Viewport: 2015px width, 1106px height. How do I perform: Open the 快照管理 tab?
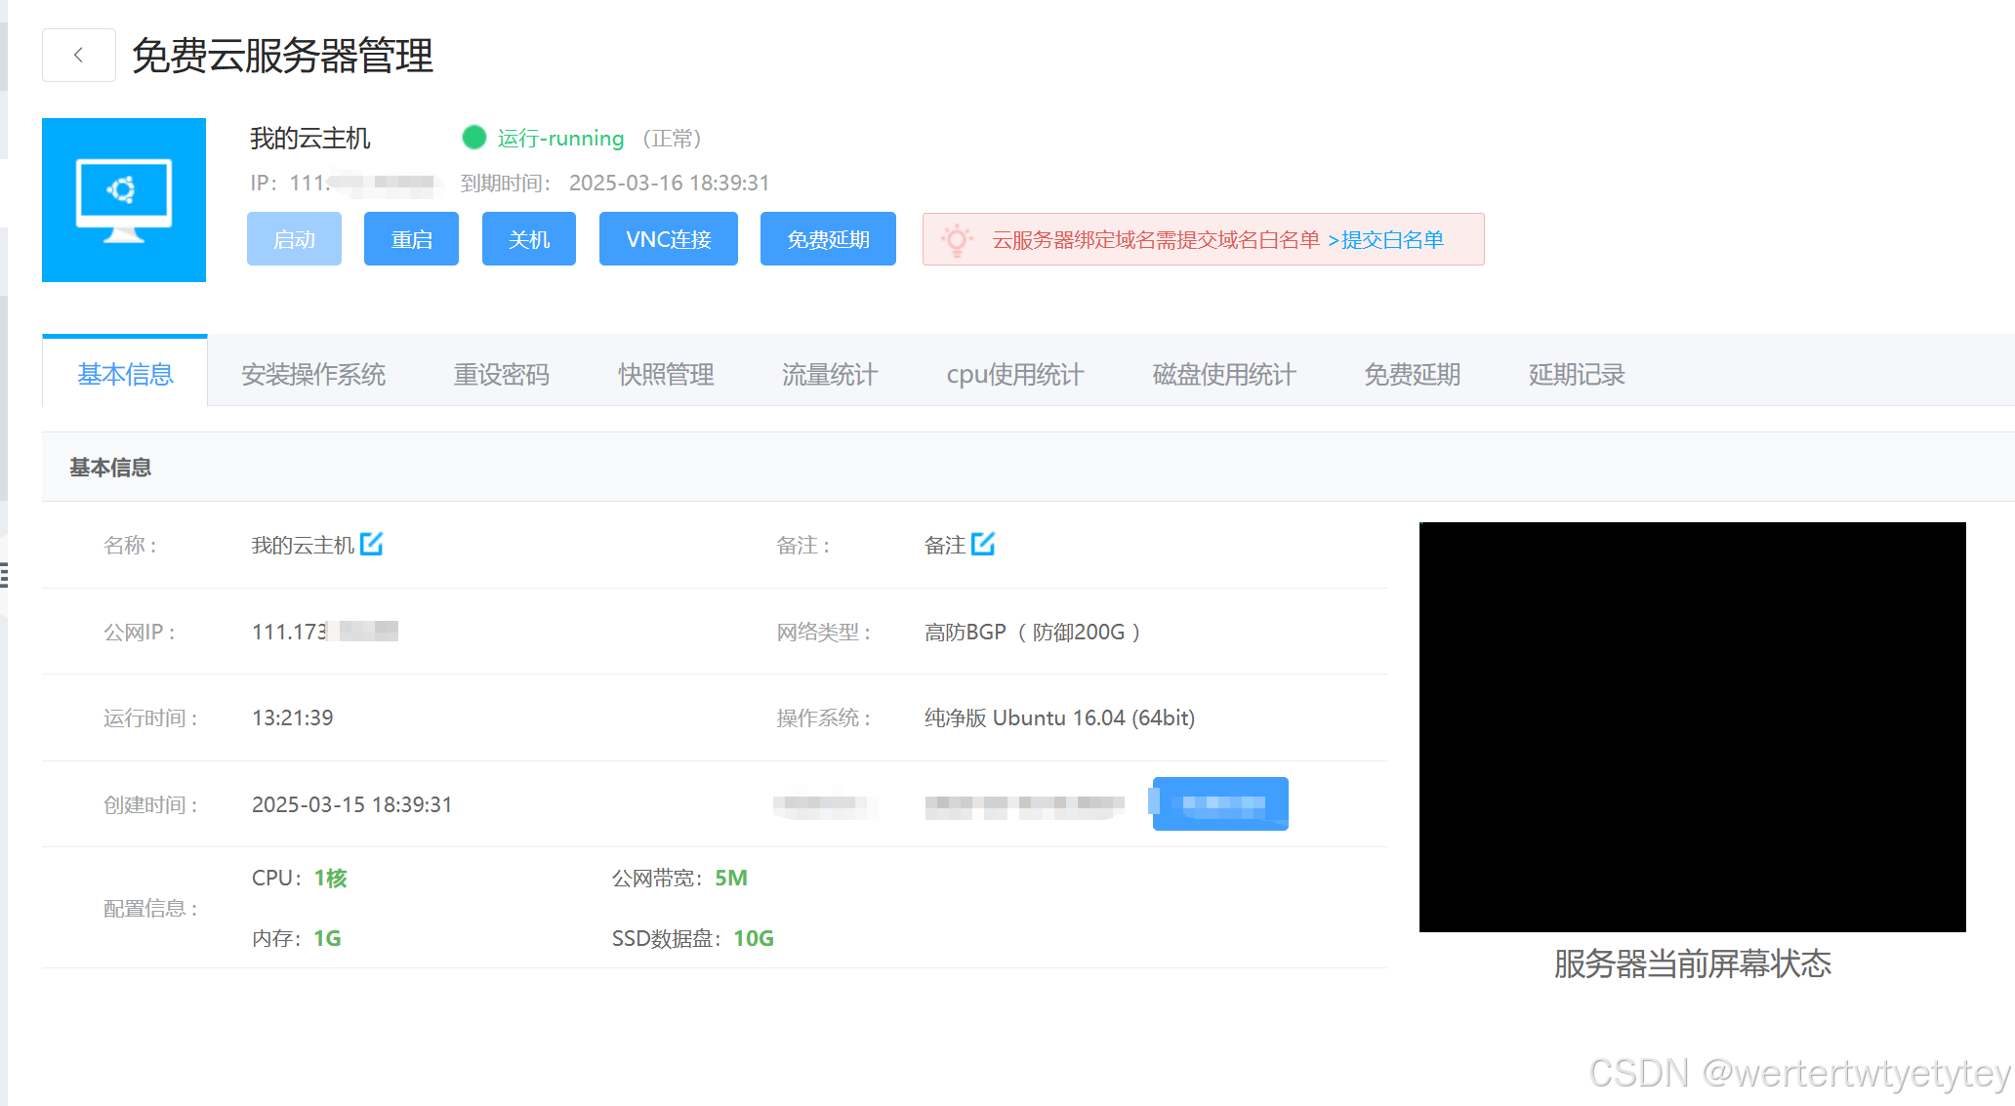point(666,374)
